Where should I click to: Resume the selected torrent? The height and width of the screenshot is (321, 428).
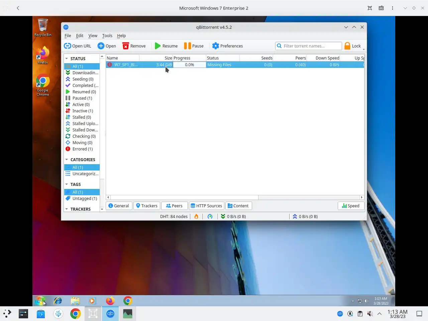tap(166, 46)
